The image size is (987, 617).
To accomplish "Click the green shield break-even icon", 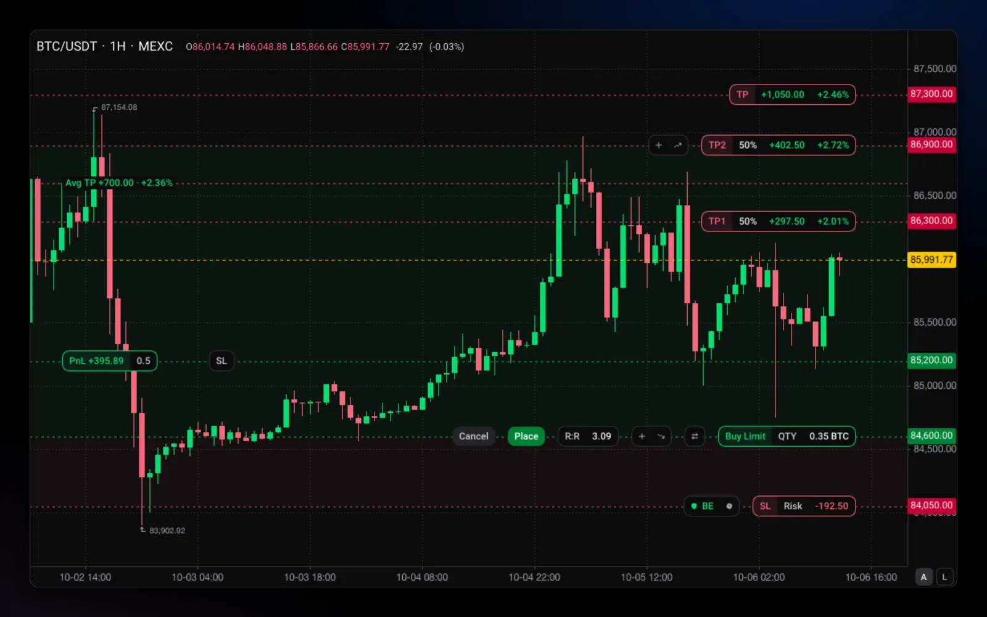I will pyautogui.click(x=694, y=507).
